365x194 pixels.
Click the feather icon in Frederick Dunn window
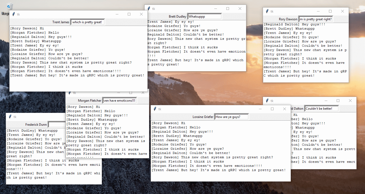coord(10,117)
